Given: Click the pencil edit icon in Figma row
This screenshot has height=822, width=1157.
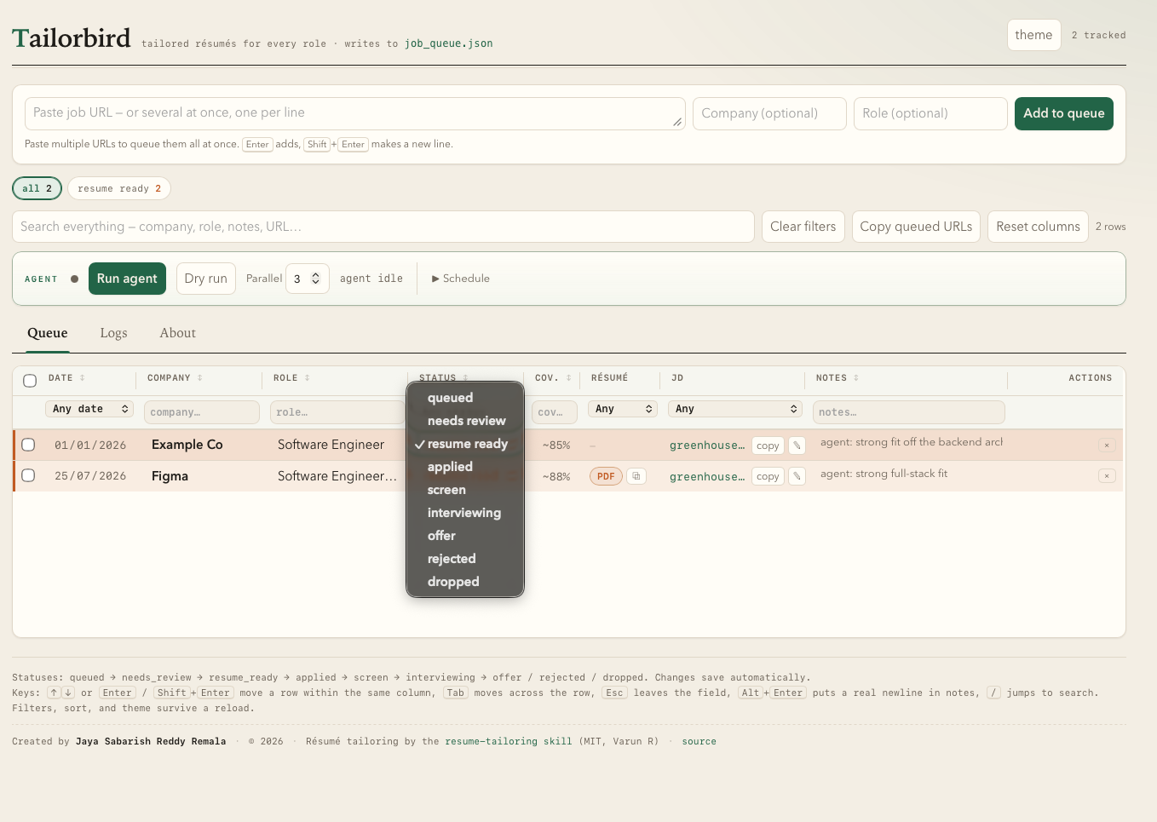Looking at the screenshot, I should pos(797,477).
